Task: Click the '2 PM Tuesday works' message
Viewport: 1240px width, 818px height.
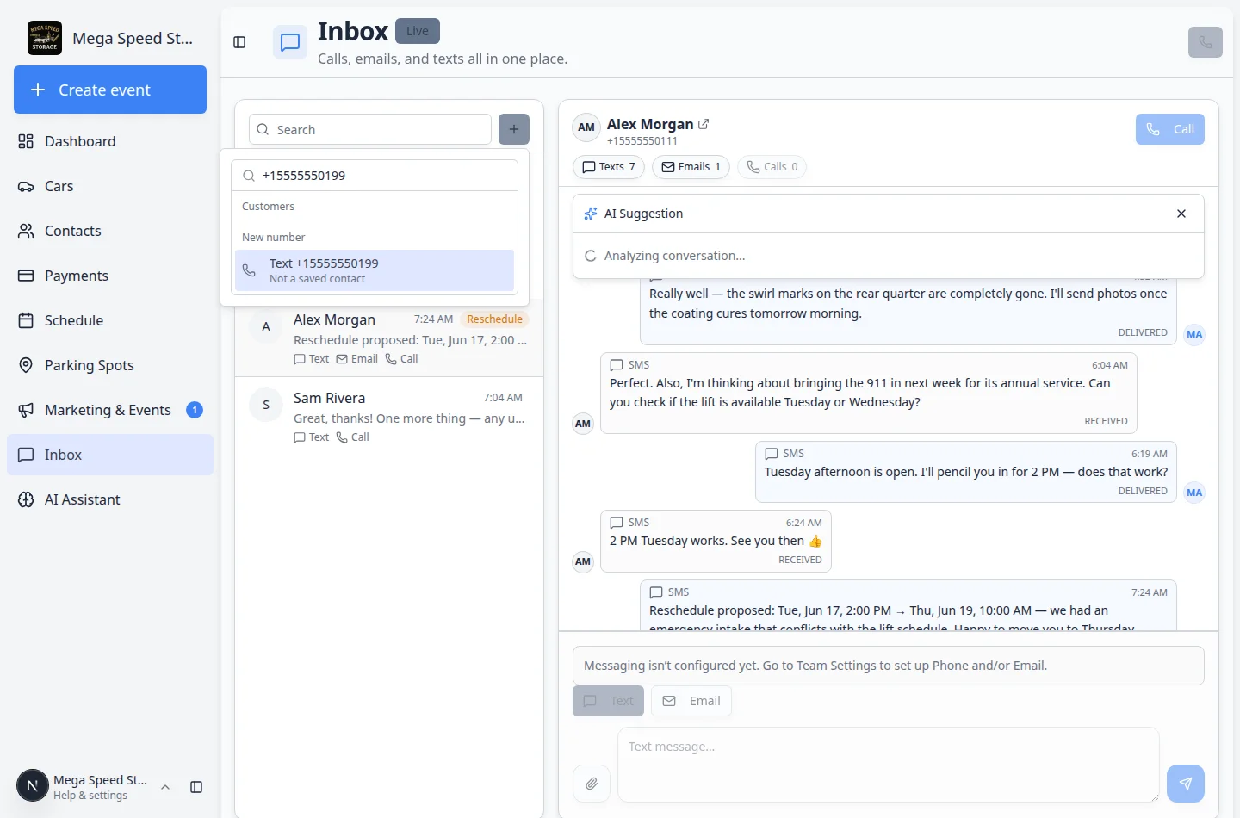Action: (716, 542)
